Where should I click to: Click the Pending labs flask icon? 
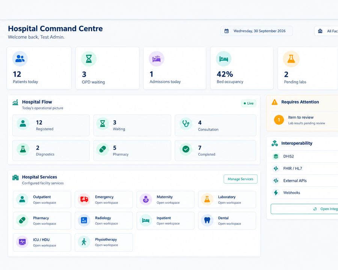tap(291, 58)
